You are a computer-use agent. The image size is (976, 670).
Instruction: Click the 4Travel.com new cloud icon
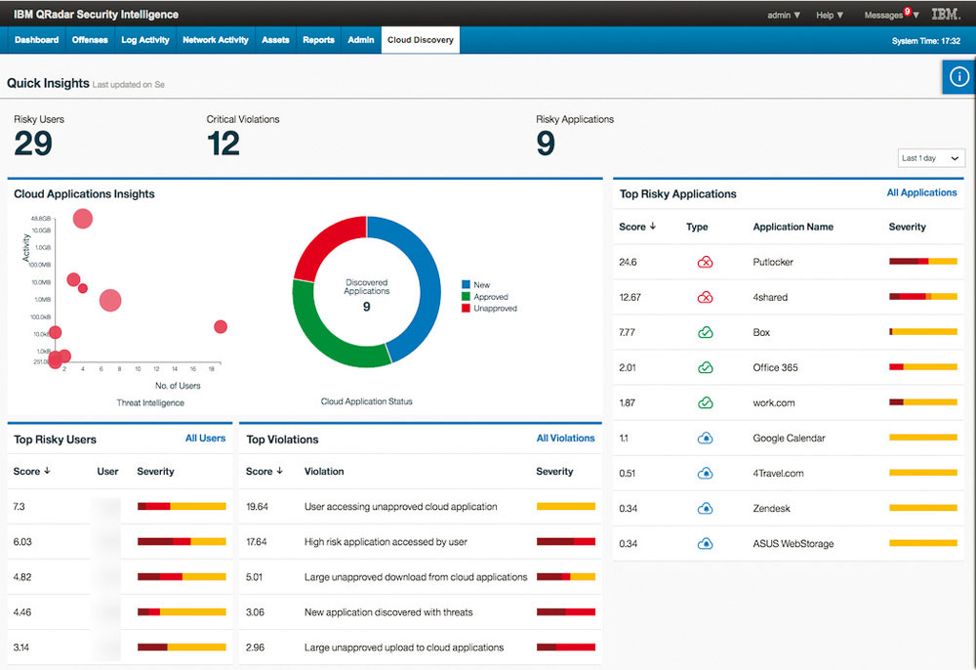click(x=705, y=474)
